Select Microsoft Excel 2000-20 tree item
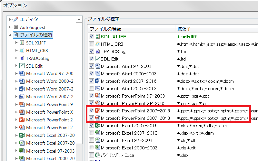 pos(50,158)
